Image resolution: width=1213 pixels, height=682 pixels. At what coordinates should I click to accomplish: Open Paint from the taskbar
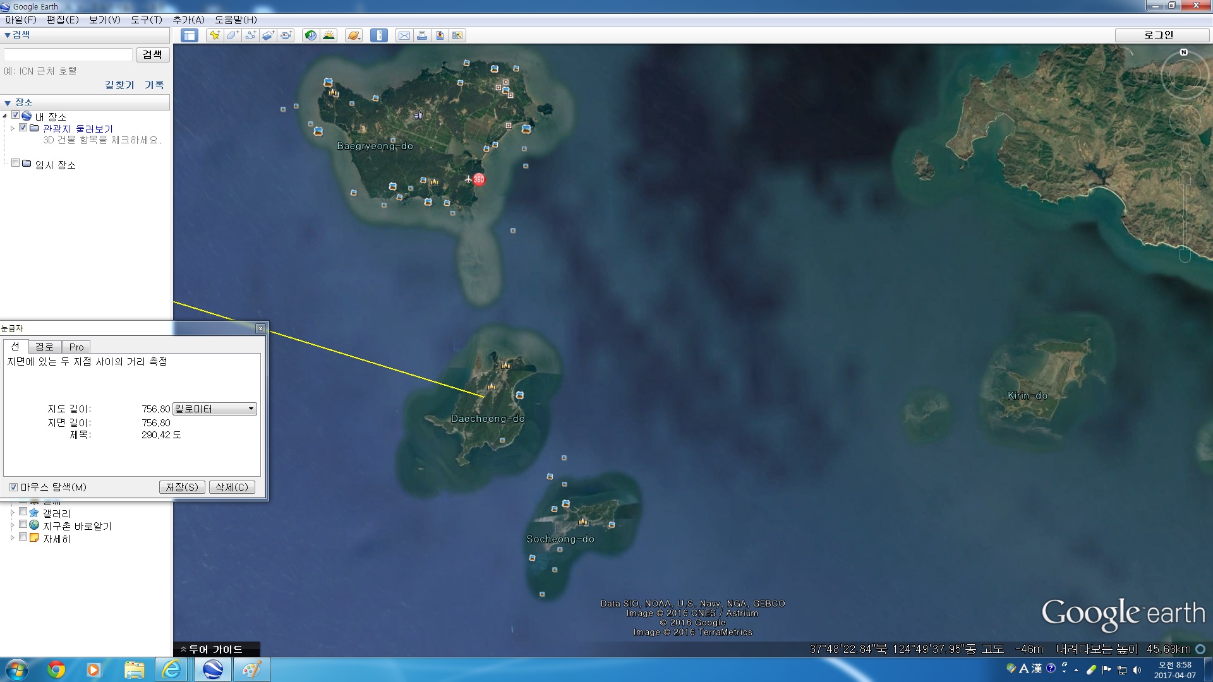pyautogui.click(x=251, y=669)
